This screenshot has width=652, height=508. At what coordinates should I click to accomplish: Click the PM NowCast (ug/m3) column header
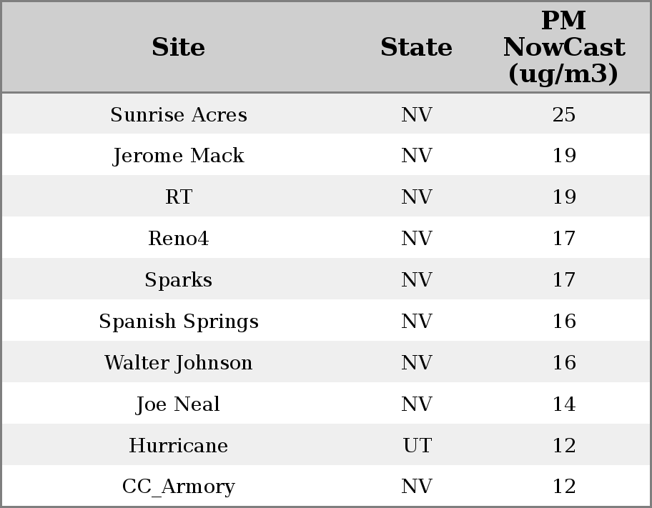(563, 47)
